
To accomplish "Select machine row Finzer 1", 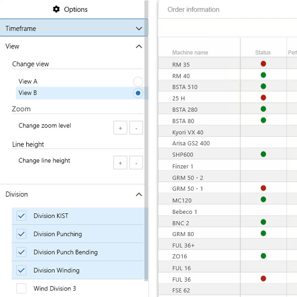I will pyautogui.click(x=228, y=165).
